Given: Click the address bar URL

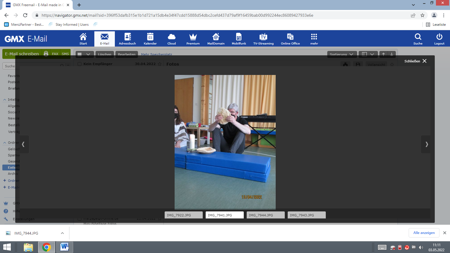Looking at the screenshot, I should (177, 15).
